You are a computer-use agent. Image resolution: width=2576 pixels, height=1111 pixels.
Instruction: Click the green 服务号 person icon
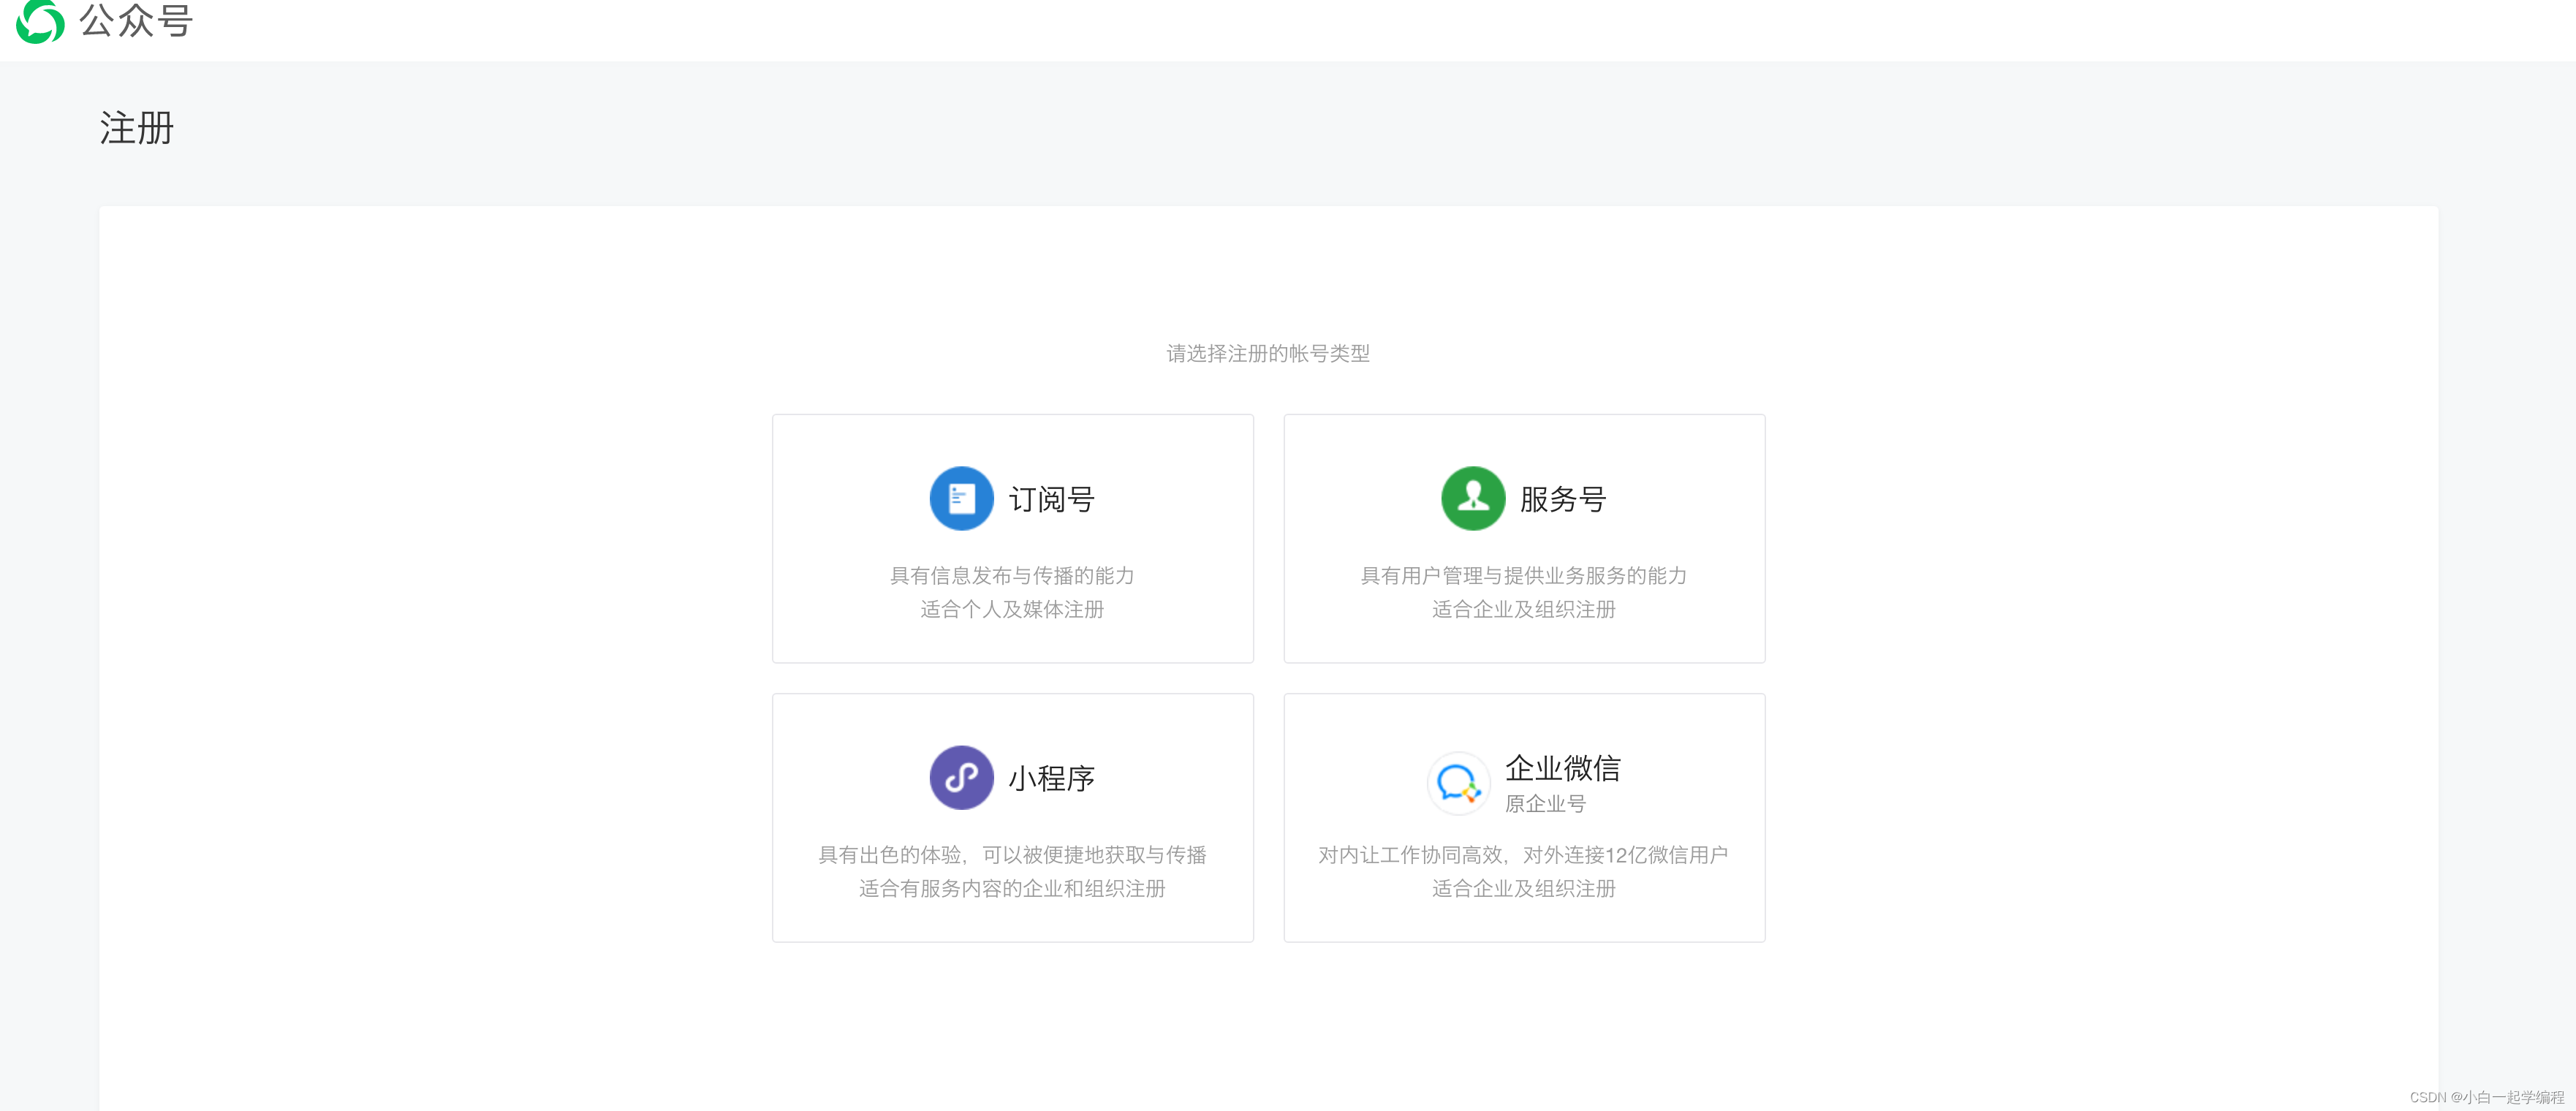coord(1472,498)
